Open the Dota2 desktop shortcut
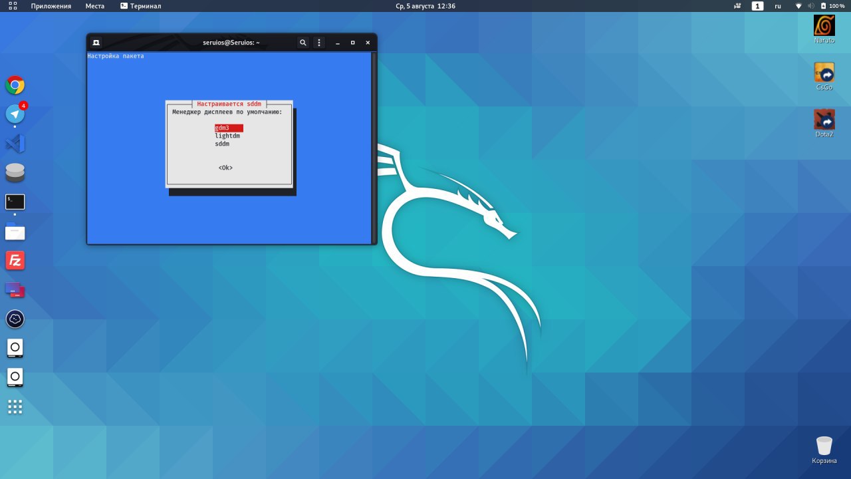The image size is (851, 479). 824,124
